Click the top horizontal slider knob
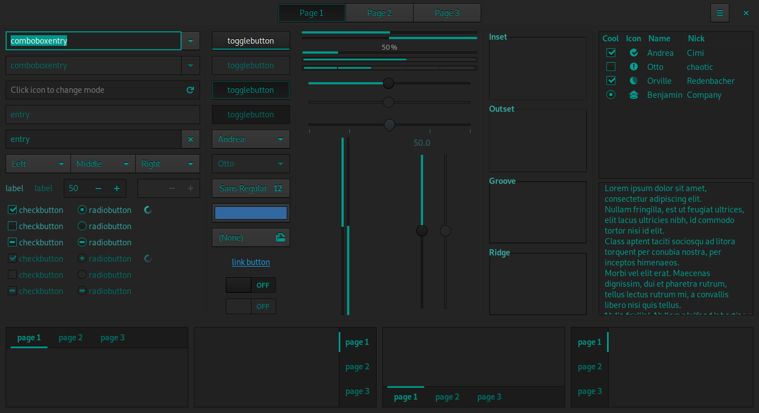The height and width of the screenshot is (413, 759). [x=388, y=83]
